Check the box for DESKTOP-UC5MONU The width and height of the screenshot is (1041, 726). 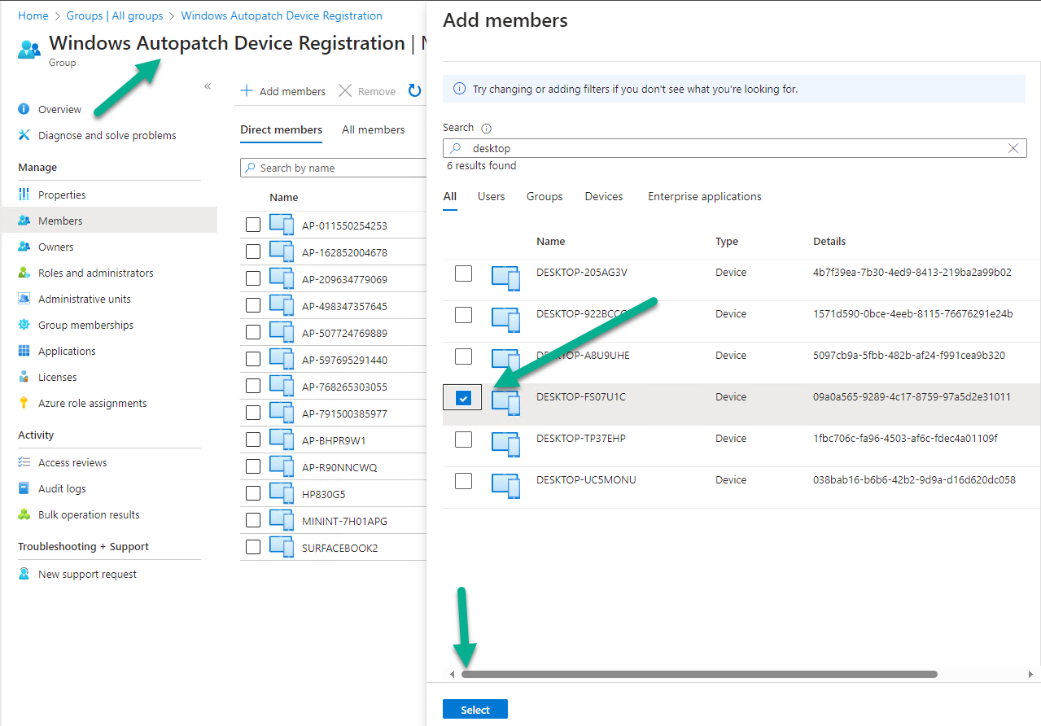[x=463, y=480]
